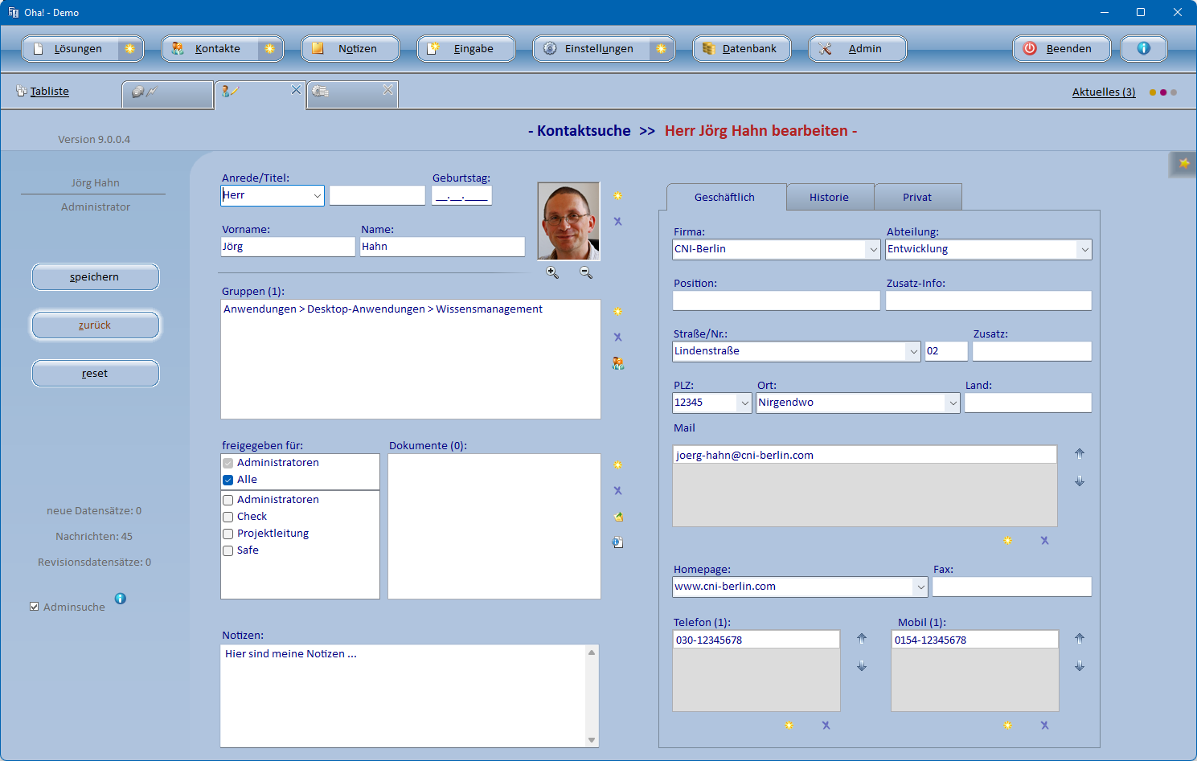Add a new mail address star icon
This screenshot has height=761, width=1197.
pos(1007,541)
